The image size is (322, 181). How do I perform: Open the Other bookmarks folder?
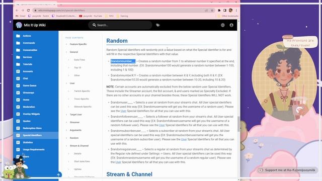[x=228, y=16]
